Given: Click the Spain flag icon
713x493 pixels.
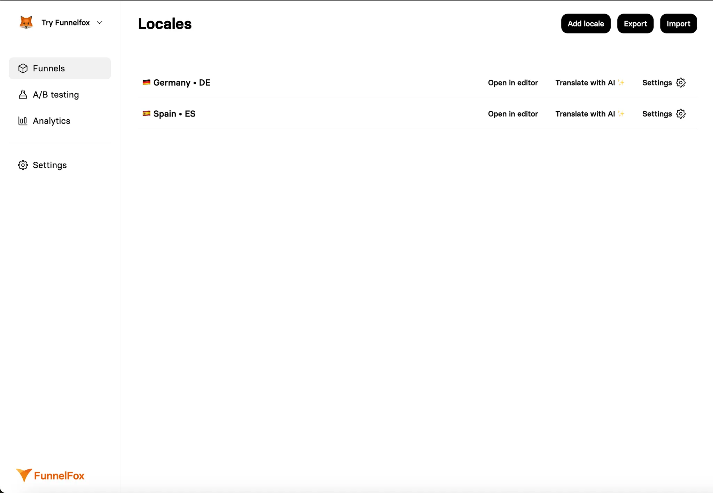Looking at the screenshot, I should (x=146, y=113).
